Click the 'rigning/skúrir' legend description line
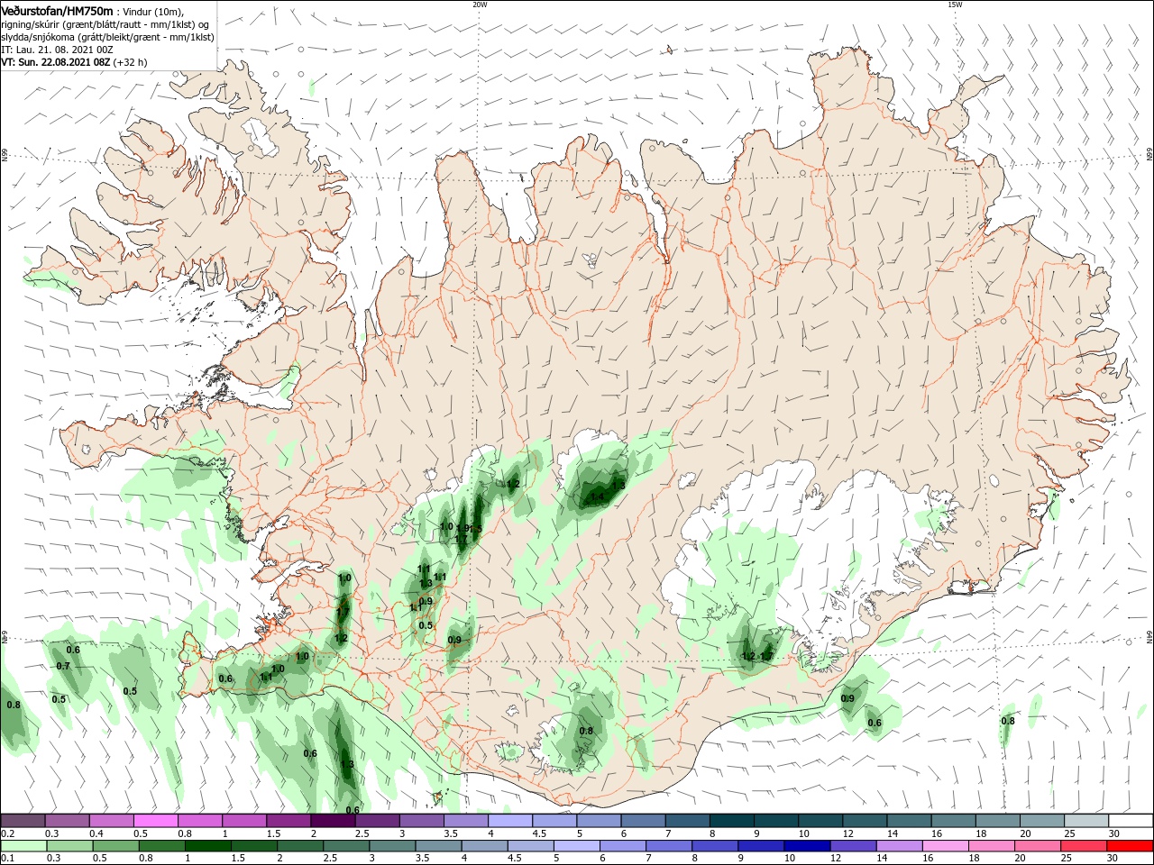 point(105,24)
